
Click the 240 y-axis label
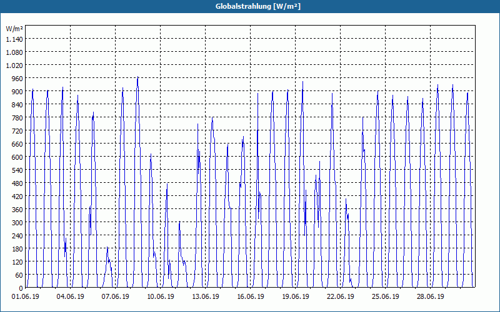coord(17,236)
